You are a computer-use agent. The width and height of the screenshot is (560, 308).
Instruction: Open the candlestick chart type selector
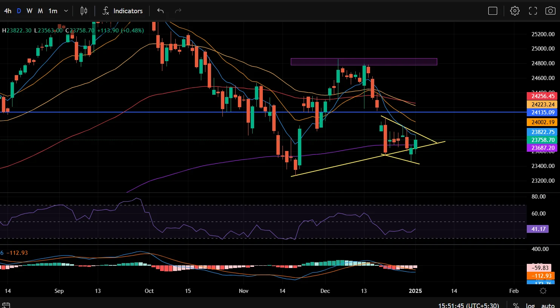(x=84, y=11)
